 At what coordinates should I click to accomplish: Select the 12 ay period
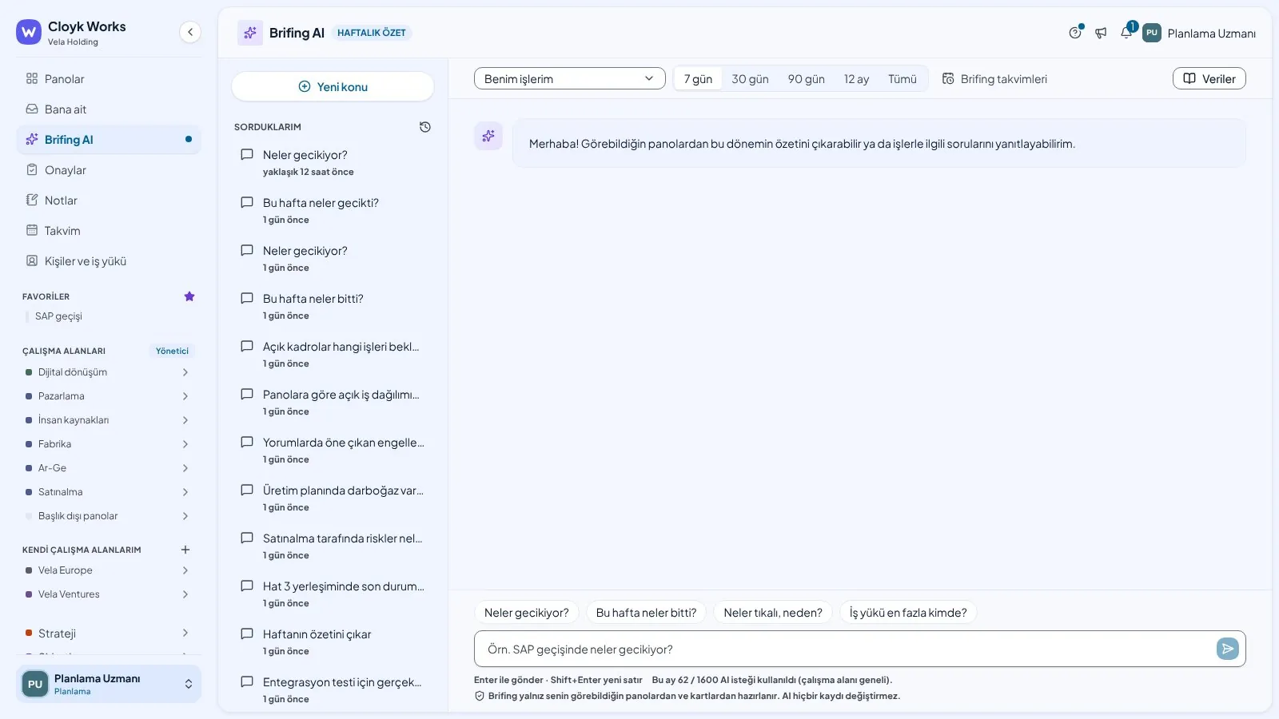[x=856, y=79]
